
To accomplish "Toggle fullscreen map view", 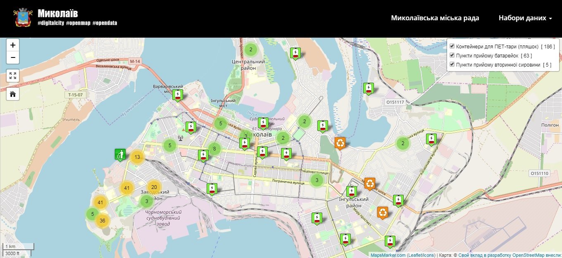I will pos(13,76).
